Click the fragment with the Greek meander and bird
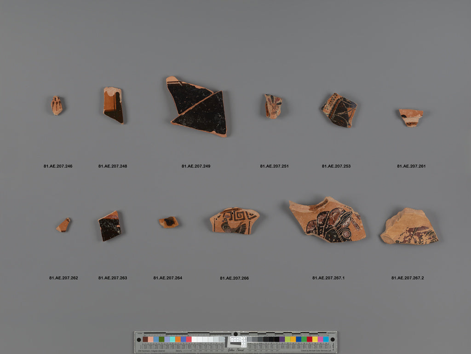This screenshot has width=471, height=354. coord(234,221)
